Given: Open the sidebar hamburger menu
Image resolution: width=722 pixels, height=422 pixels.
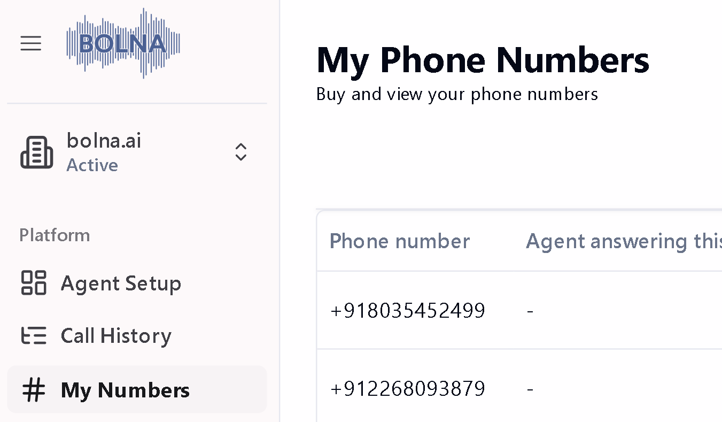Looking at the screenshot, I should coord(30,43).
